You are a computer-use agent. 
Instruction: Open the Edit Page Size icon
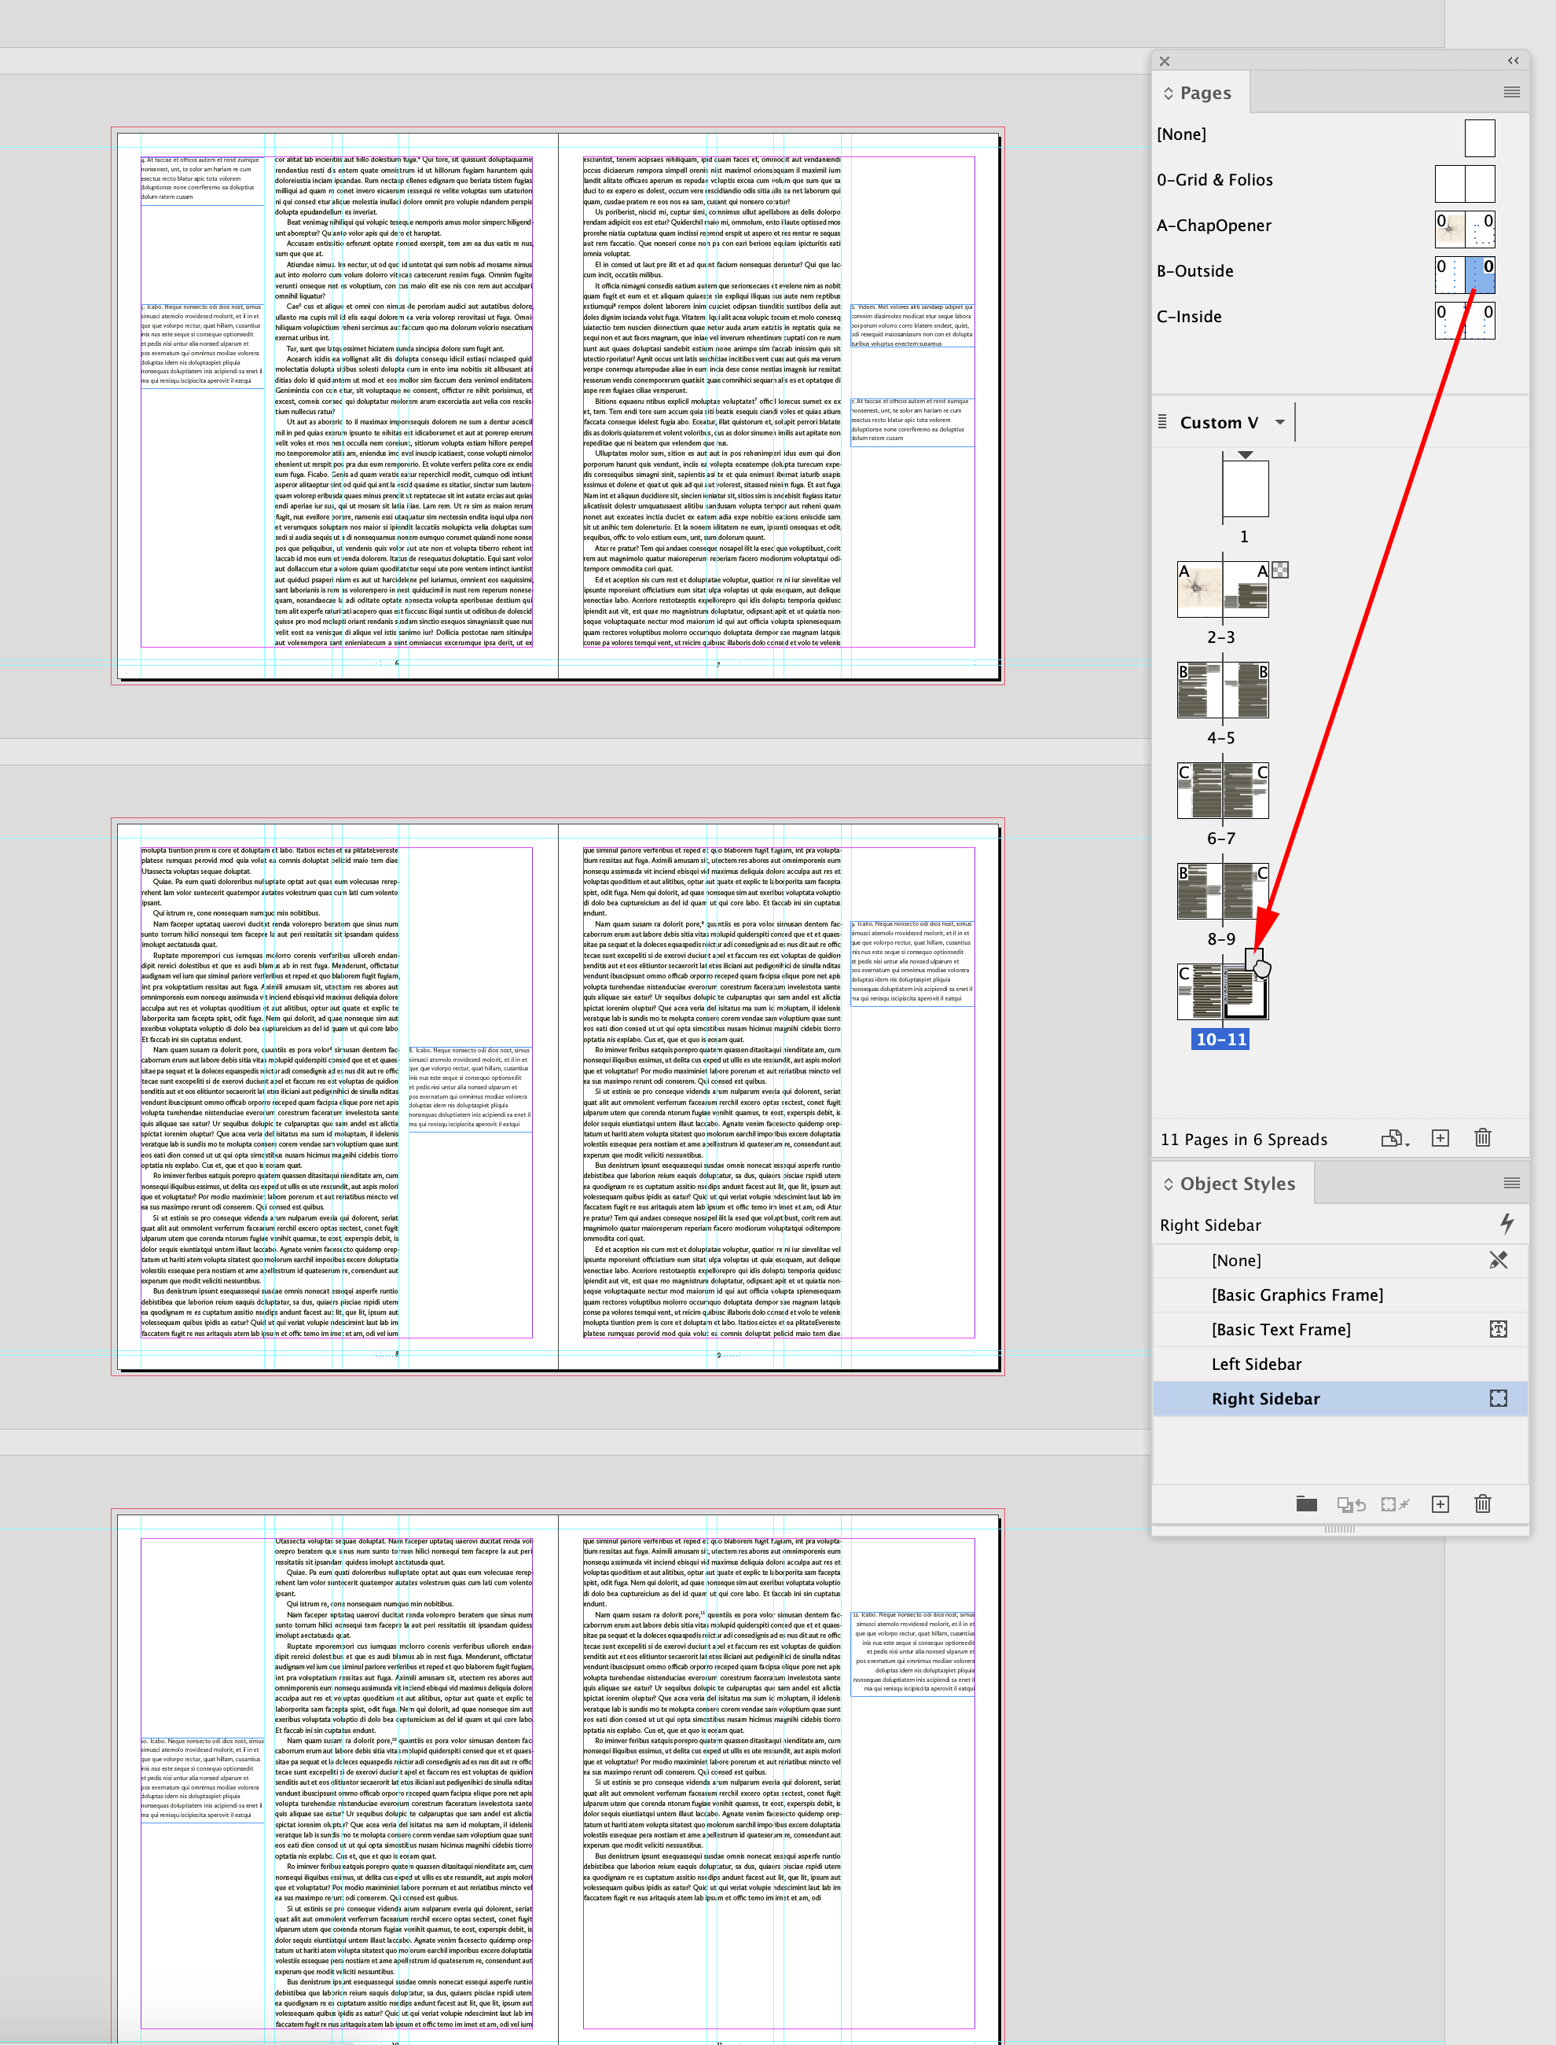[x=1395, y=1138]
